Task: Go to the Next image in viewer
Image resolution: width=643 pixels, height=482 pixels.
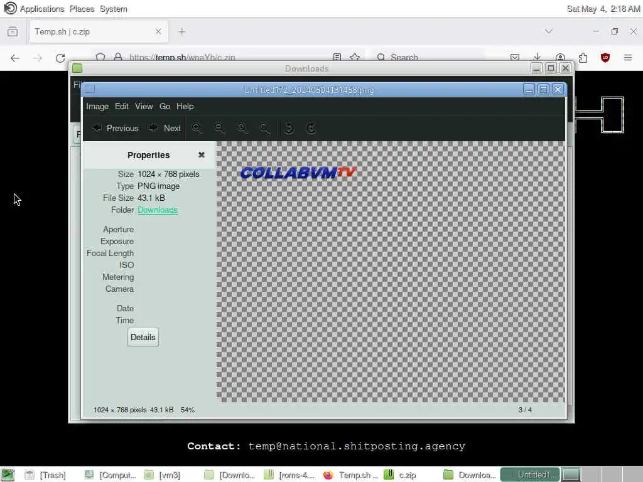Action: click(165, 128)
